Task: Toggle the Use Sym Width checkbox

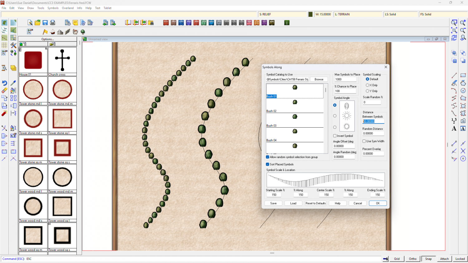Action: (364, 141)
